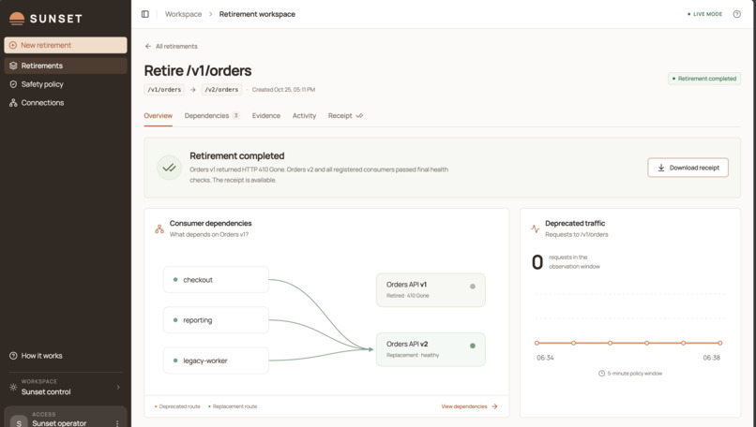756x427 pixels.
Task: Open the help question mark icon
Action: [736, 14]
